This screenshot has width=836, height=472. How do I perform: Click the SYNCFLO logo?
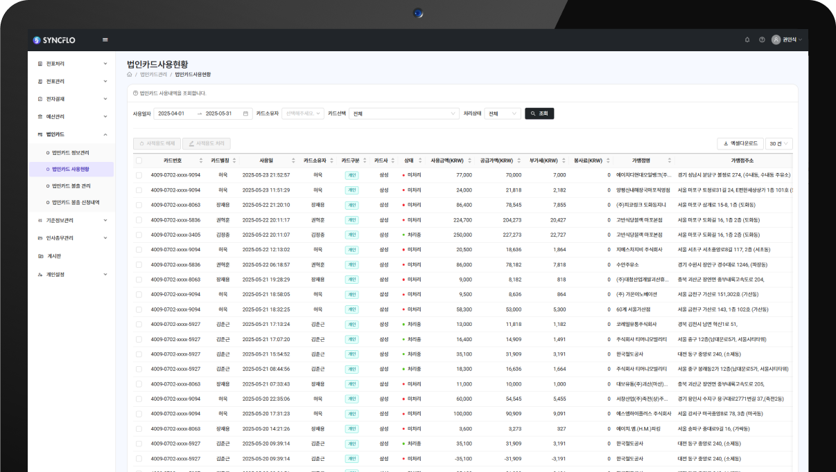54,40
